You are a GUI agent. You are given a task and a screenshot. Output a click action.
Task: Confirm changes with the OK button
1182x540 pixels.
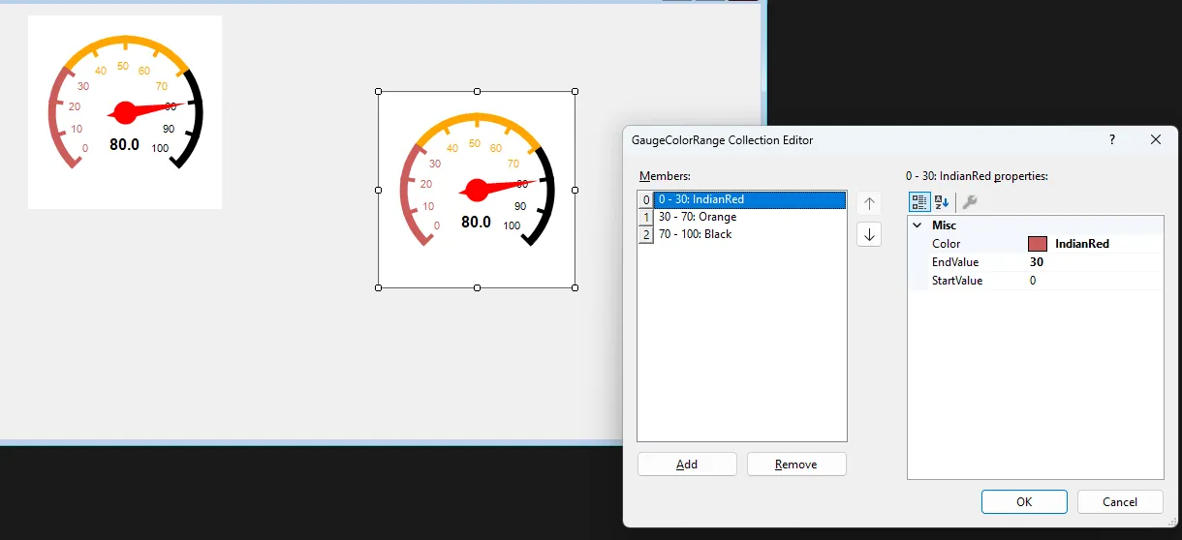pos(1024,501)
